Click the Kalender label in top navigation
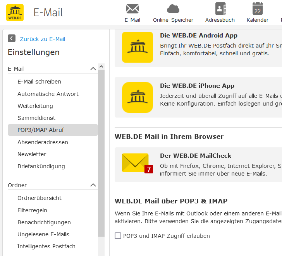The width and height of the screenshot is (282, 256). click(258, 20)
